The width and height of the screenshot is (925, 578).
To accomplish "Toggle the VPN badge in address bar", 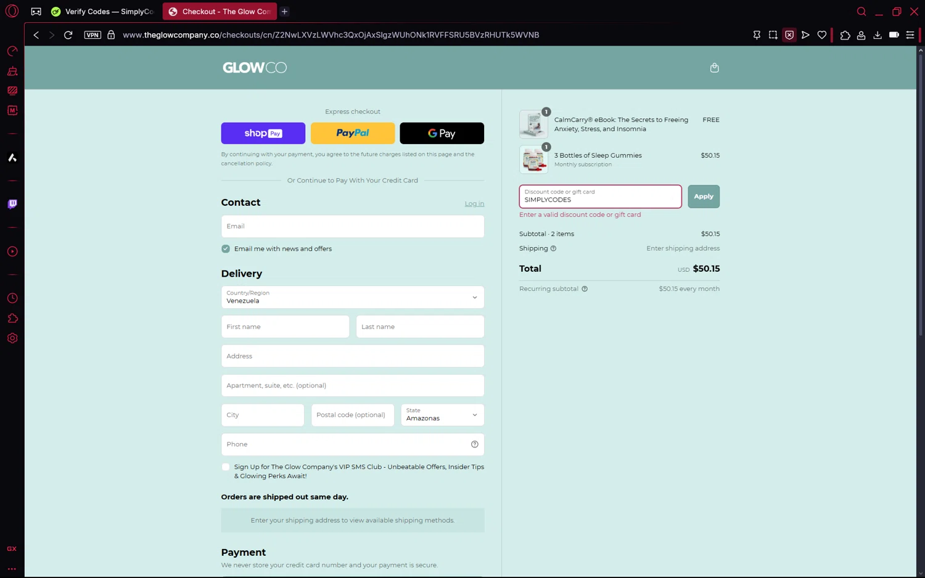I will tap(92, 35).
